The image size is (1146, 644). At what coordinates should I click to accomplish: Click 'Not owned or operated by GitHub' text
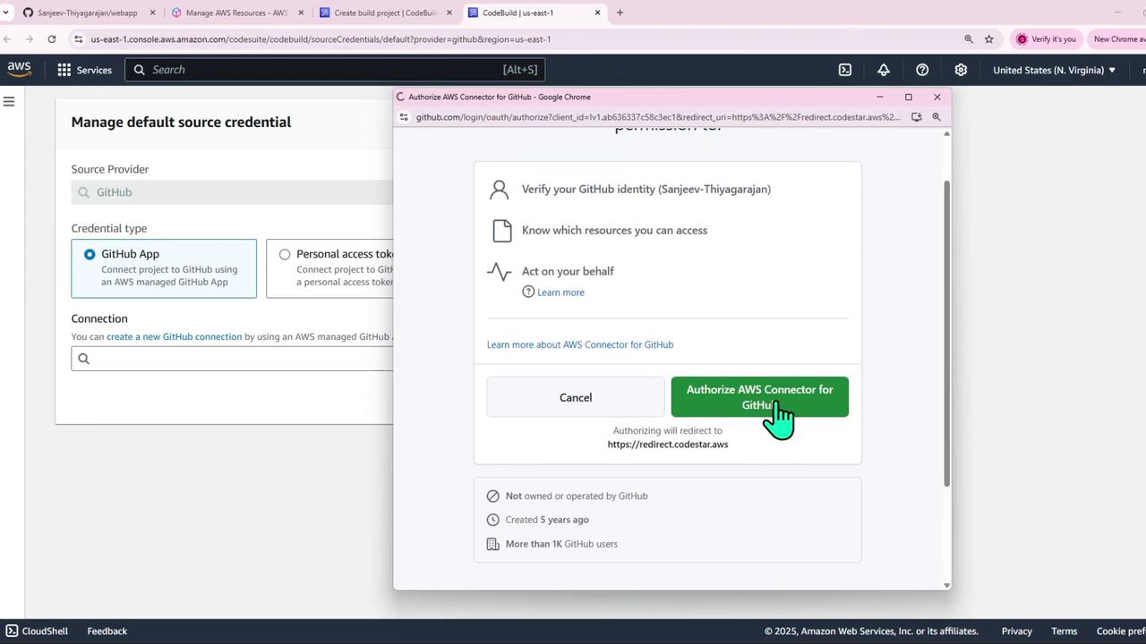click(x=577, y=496)
